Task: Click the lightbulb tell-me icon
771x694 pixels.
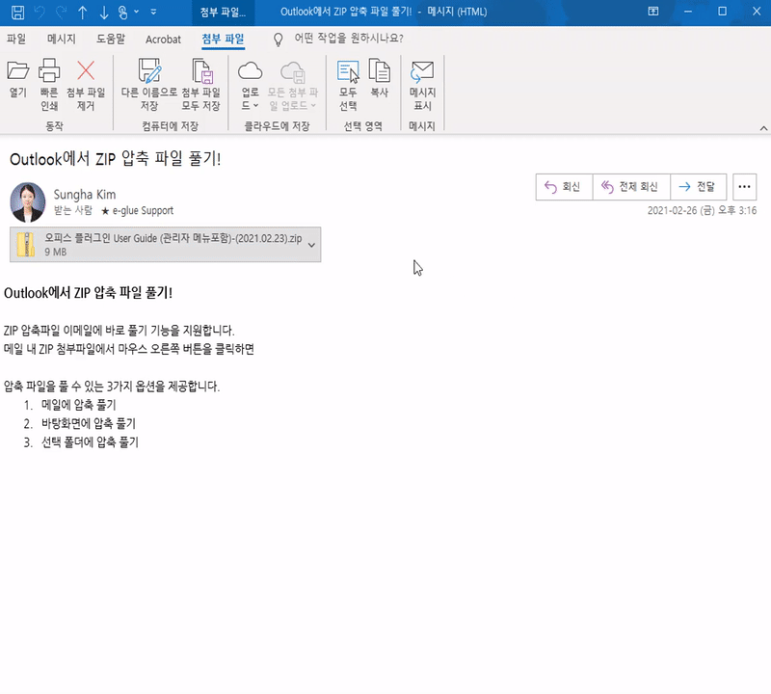Action: point(279,40)
